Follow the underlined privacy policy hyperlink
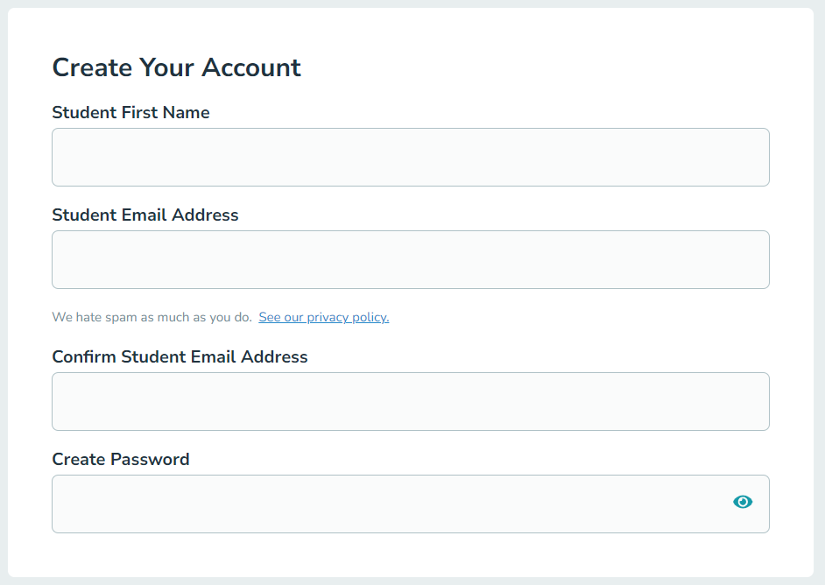825x585 pixels. point(323,317)
